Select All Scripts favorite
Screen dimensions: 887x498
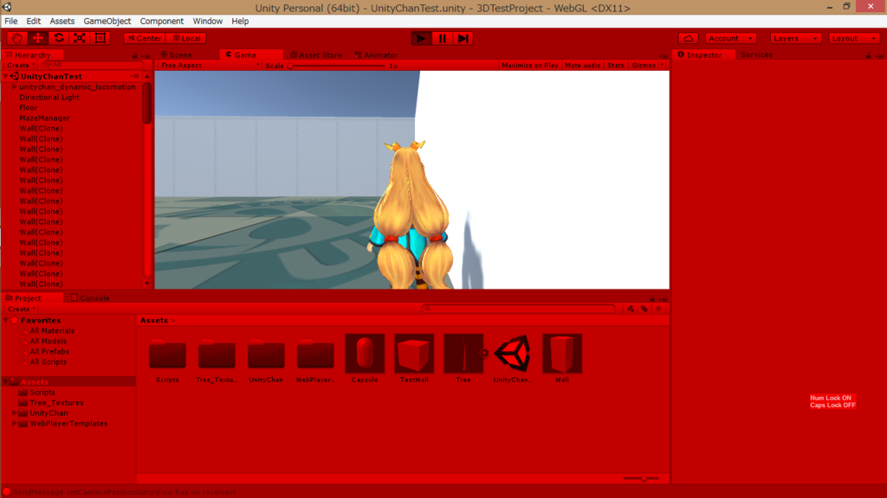pyautogui.click(x=49, y=362)
